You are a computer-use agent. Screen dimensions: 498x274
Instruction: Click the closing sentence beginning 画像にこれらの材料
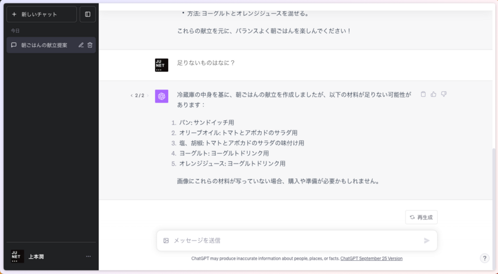click(278, 181)
